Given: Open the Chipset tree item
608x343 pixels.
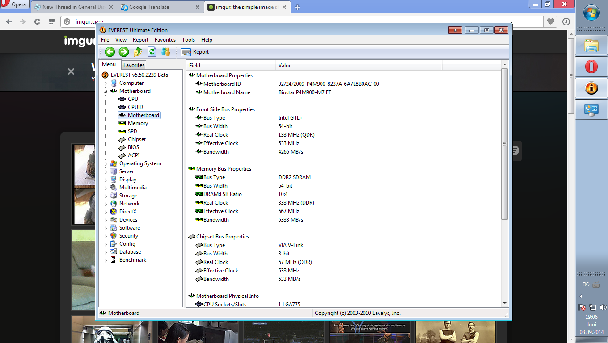Looking at the screenshot, I should click(136, 139).
